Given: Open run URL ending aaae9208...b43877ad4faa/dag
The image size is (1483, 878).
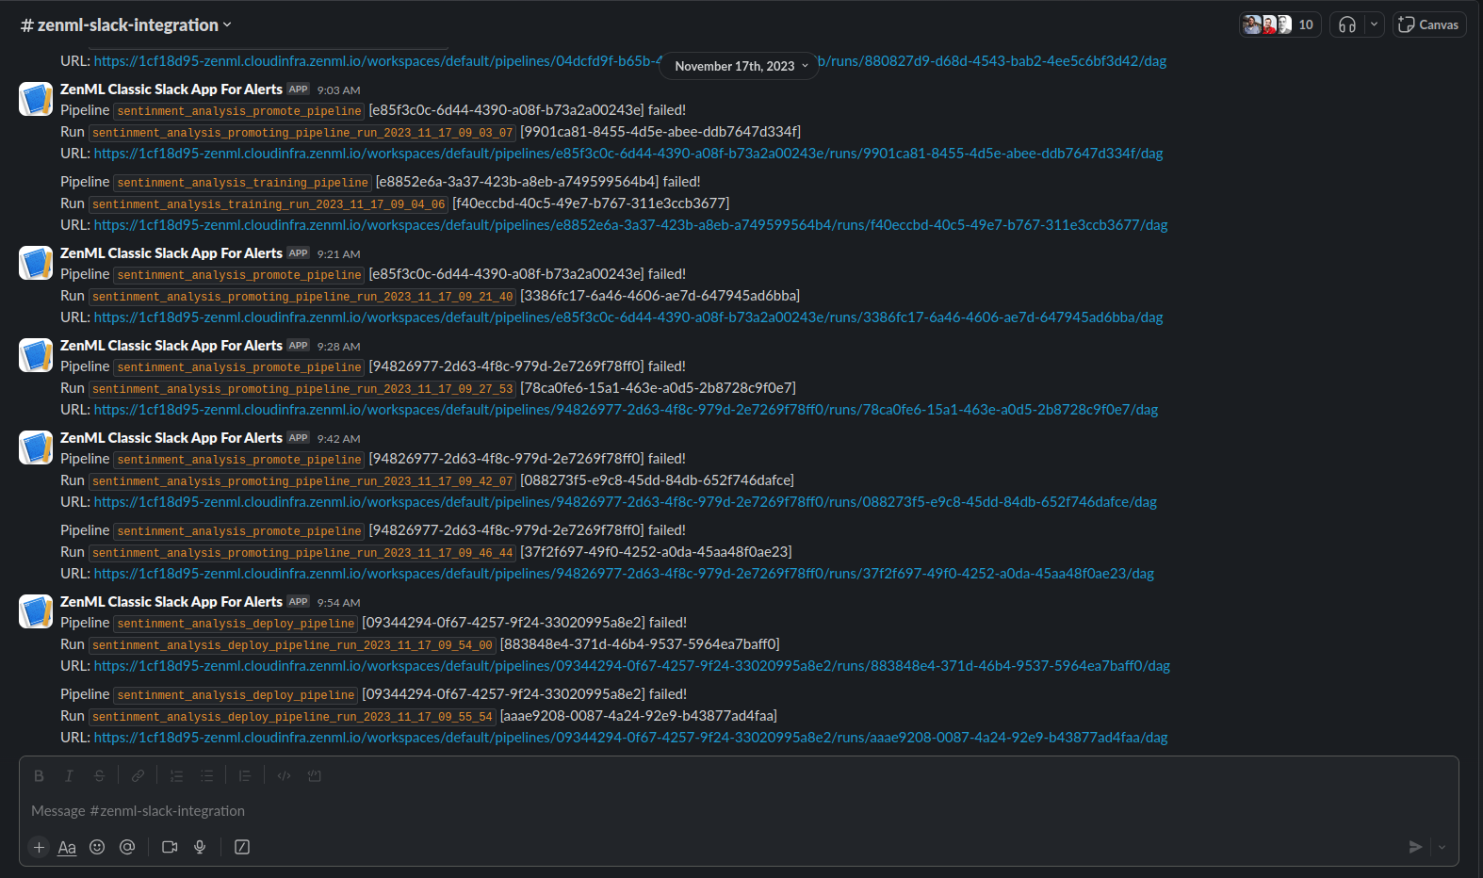Looking at the screenshot, I should click(630, 737).
